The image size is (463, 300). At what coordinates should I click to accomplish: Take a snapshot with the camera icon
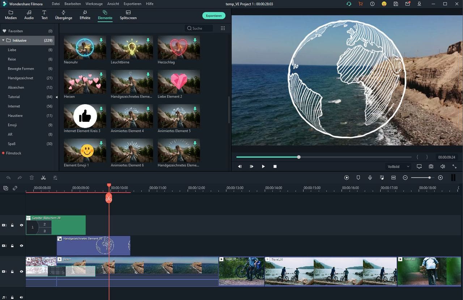[431, 166]
